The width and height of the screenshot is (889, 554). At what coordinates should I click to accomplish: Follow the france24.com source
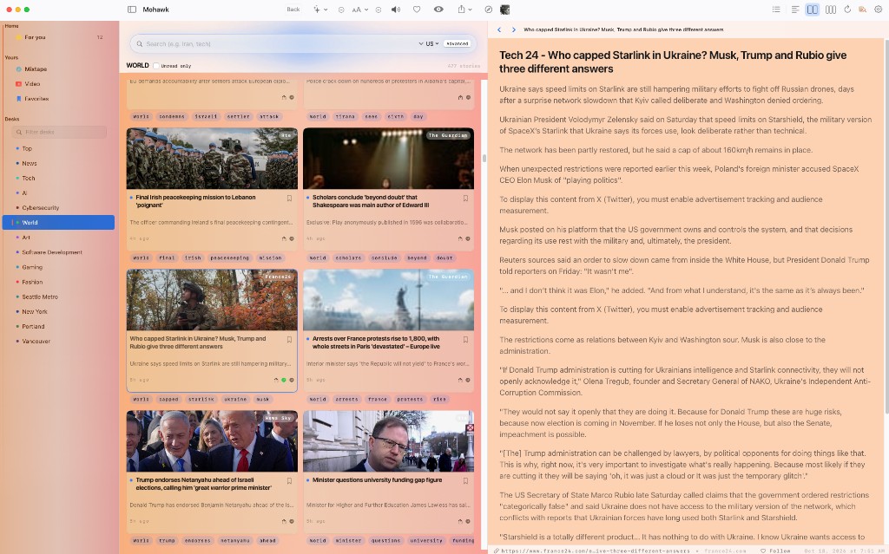[775, 551]
